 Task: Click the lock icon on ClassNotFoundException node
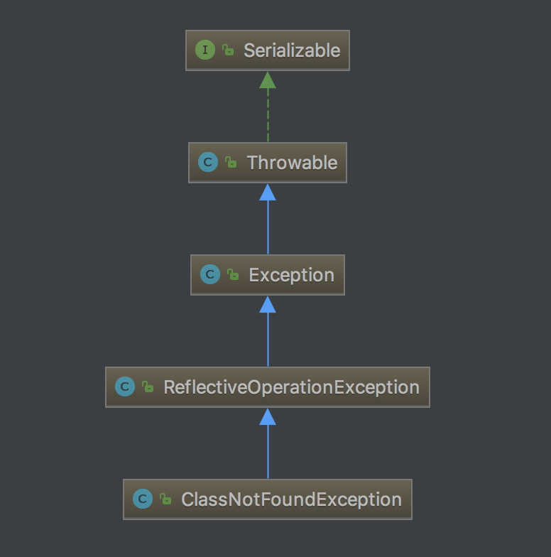165,499
